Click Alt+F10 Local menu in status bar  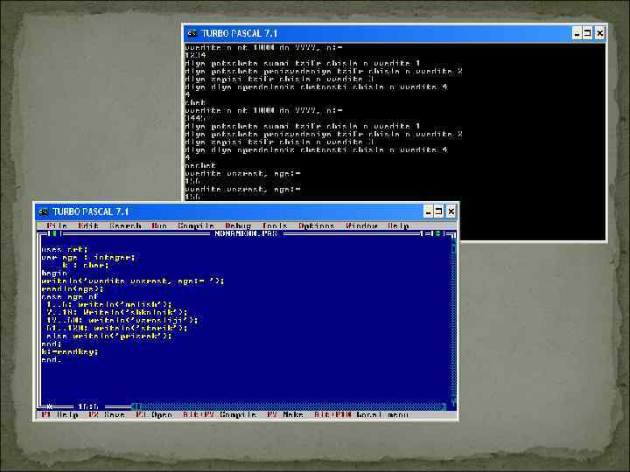[360, 414]
